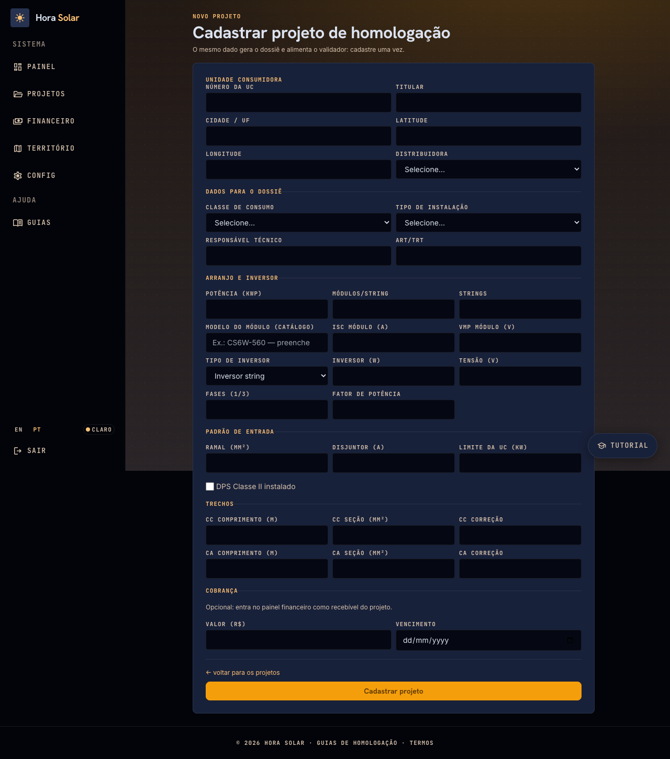Toggle the Claro theme switch
The image size is (670, 759).
pos(99,429)
